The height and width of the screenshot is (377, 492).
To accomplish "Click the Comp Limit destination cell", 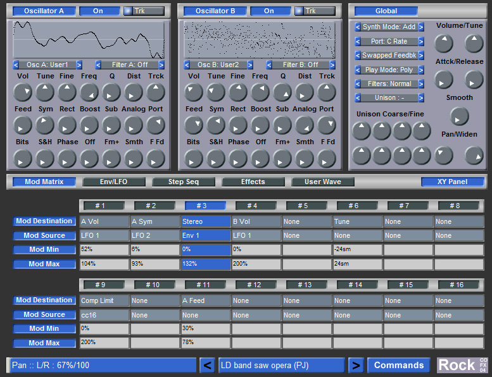I will point(104,300).
